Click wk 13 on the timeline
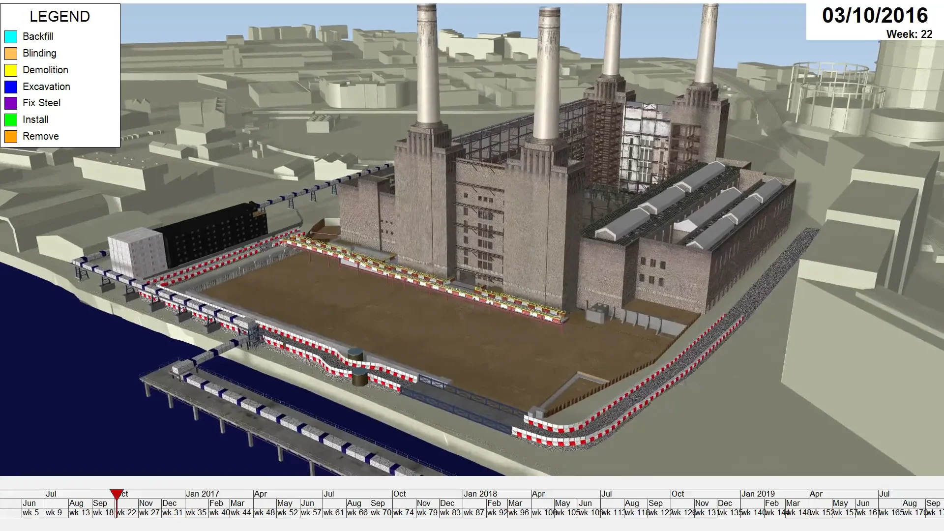 pyautogui.click(x=80, y=512)
